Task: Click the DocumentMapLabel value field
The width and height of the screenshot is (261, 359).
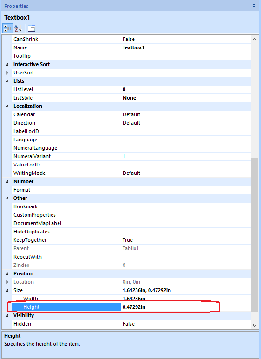Action: click(186, 224)
